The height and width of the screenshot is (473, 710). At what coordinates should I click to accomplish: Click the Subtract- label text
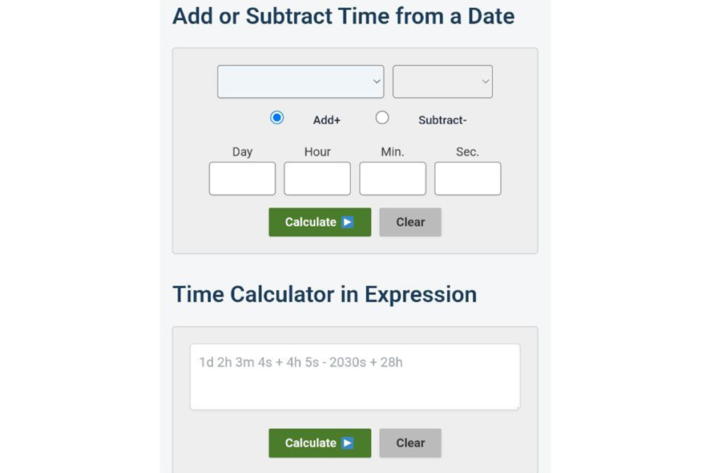click(x=442, y=120)
